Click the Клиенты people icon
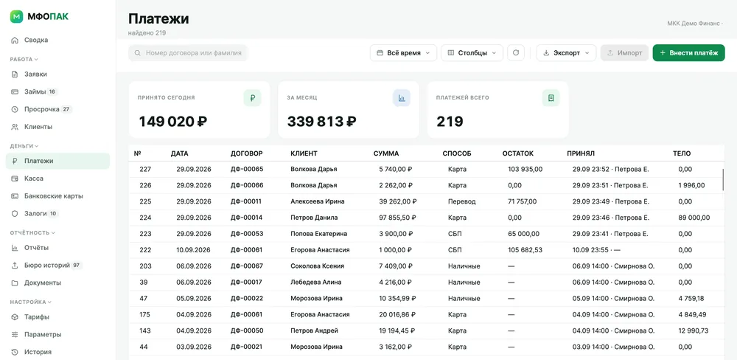Screen dimensions: 737x360 [x=15, y=127]
